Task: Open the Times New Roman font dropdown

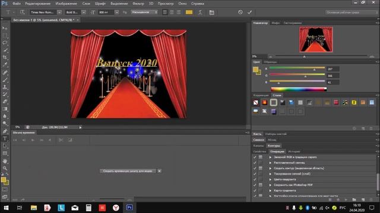Action: [59, 12]
